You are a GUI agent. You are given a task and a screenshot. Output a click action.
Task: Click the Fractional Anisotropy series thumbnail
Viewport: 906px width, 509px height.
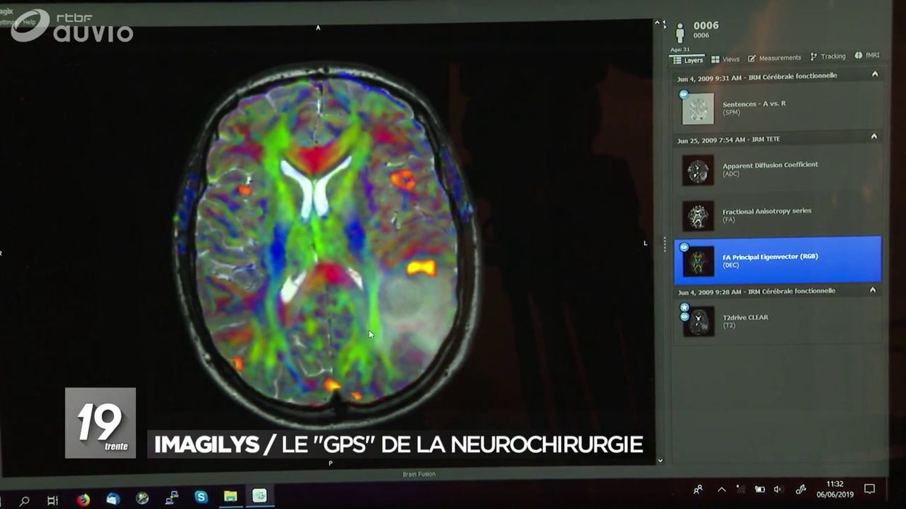[697, 216]
